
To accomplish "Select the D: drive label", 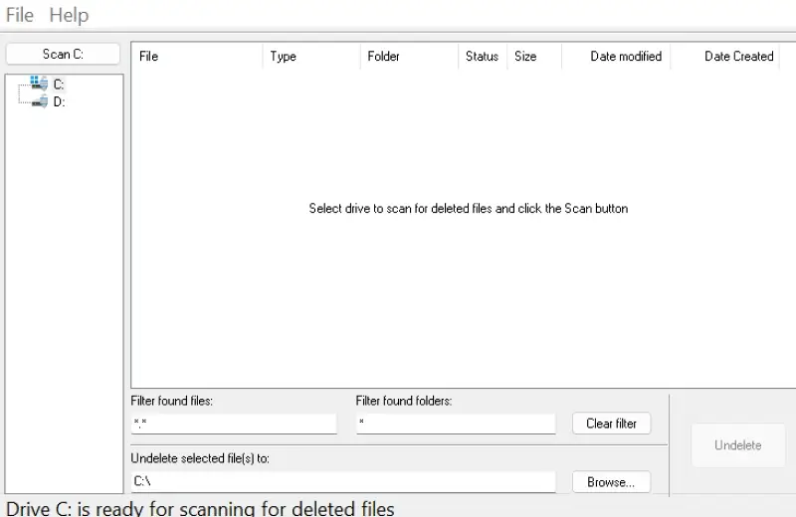I will [59, 102].
